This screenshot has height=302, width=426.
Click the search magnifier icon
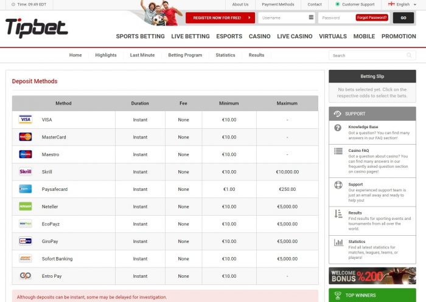coord(409,55)
